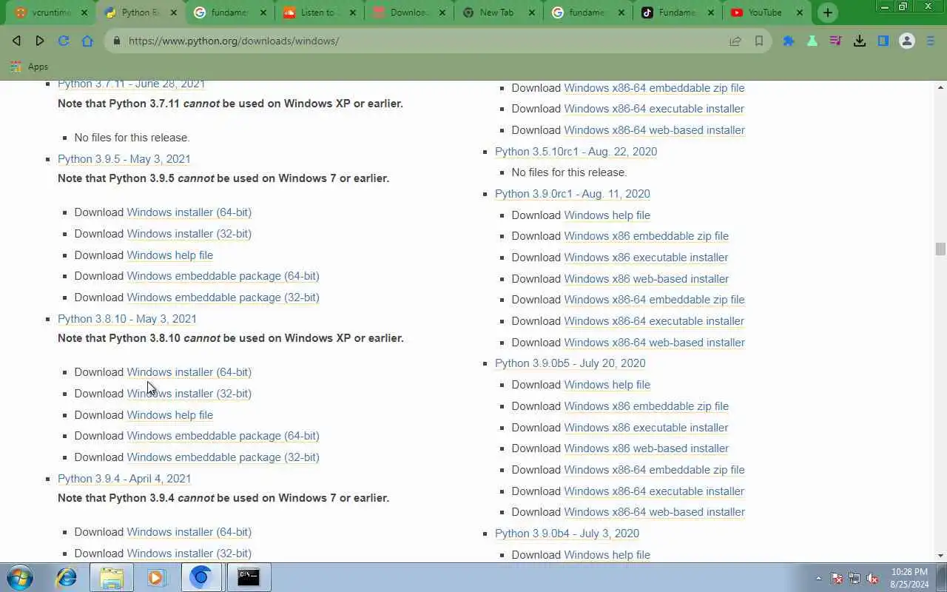947x592 pixels.
Task: Open the purple media playlist icon
Action: (836, 41)
